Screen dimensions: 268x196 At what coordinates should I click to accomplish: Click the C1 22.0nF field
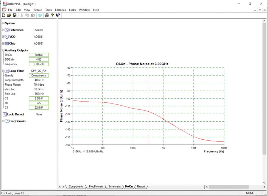(39, 108)
